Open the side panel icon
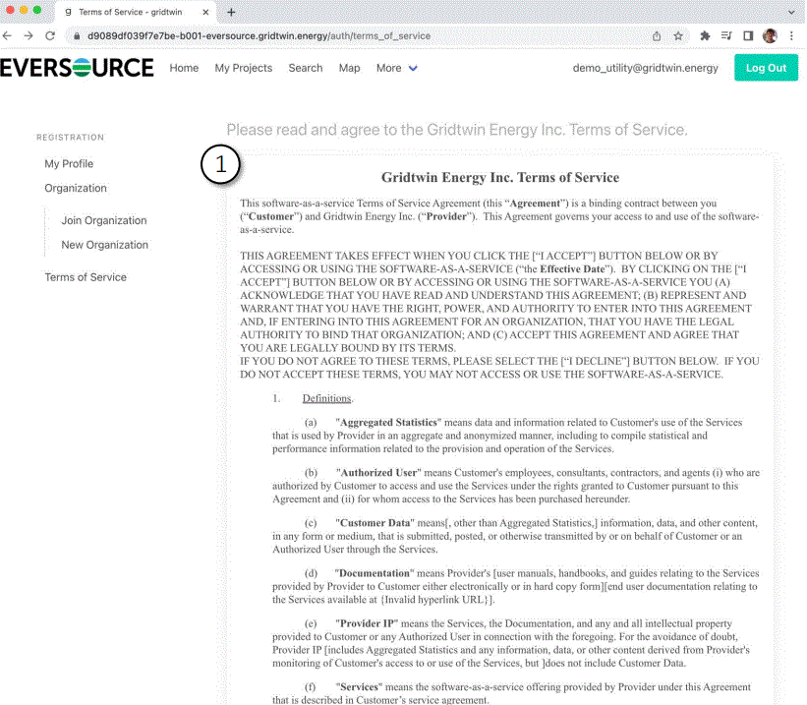This screenshot has width=807, height=705. 750,35
